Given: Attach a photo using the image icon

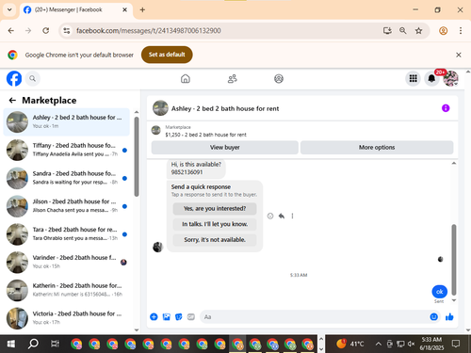Looking at the screenshot, I should (166, 317).
